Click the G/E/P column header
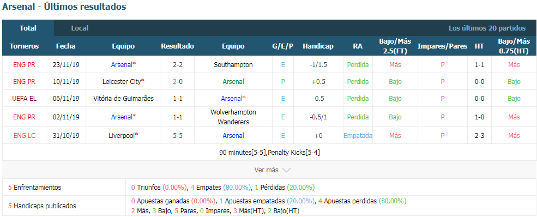Viewport: 537px width, 217px height. coord(283,46)
